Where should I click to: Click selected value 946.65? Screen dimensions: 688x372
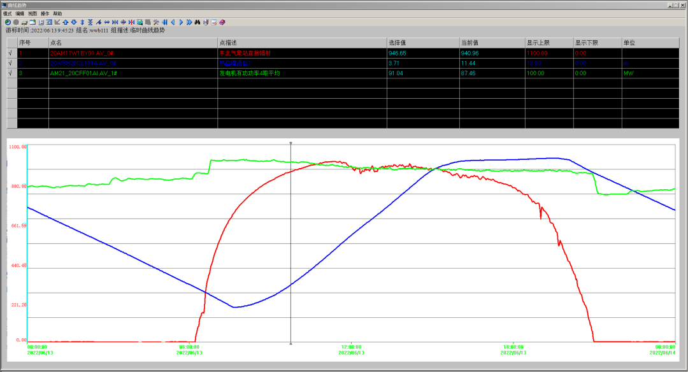click(397, 53)
